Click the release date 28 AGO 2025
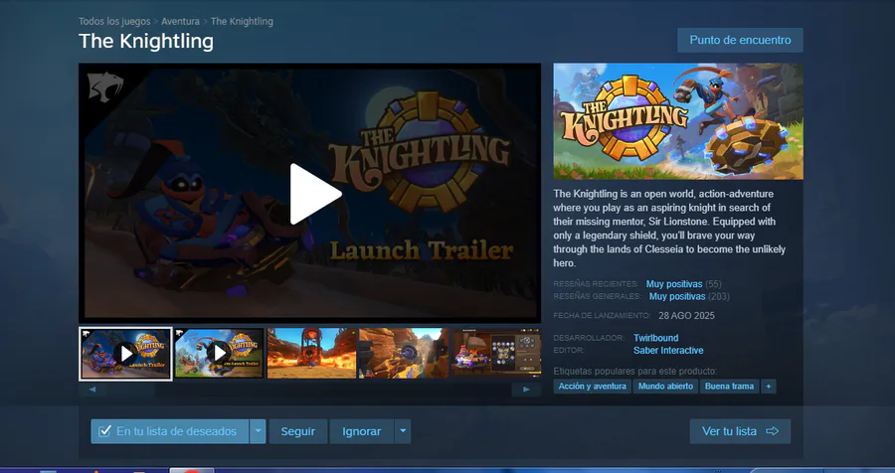 [686, 316]
